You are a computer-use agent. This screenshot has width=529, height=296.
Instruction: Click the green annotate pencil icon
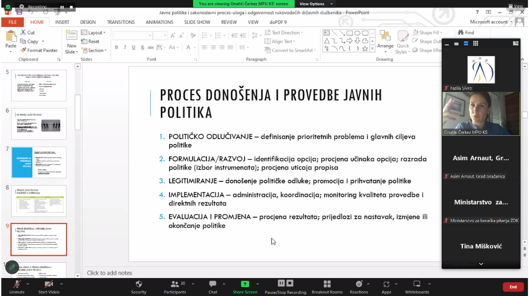(12, 267)
